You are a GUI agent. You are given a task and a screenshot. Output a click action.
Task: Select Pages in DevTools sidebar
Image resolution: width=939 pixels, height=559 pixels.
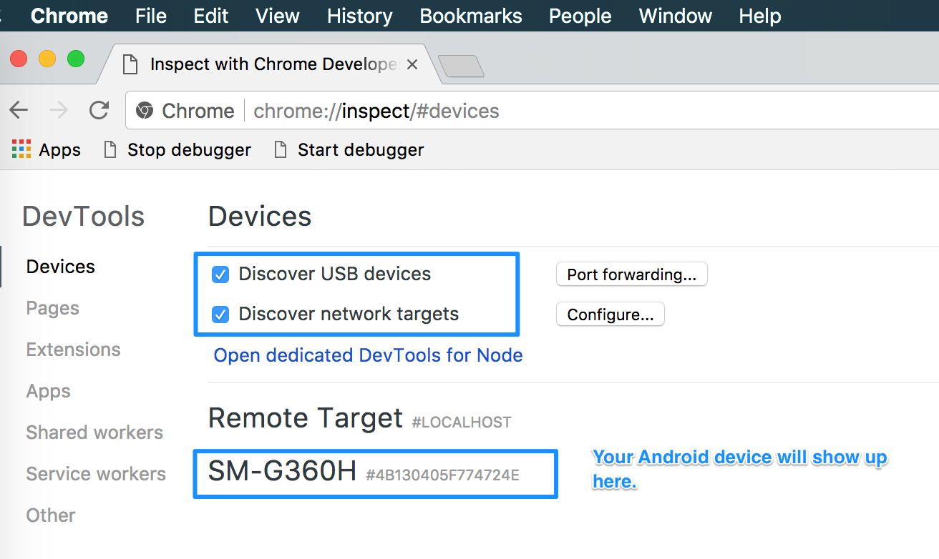point(53,308)
